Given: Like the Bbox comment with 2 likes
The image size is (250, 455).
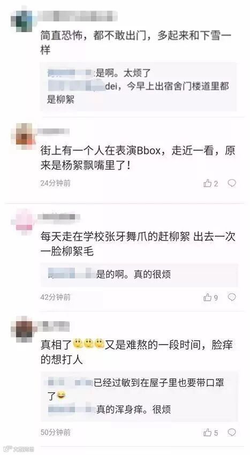Looking at the screenshot, I should pos(210,184).
